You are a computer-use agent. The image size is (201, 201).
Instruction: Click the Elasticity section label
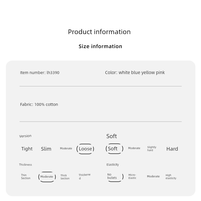click(x=113, y=165)
